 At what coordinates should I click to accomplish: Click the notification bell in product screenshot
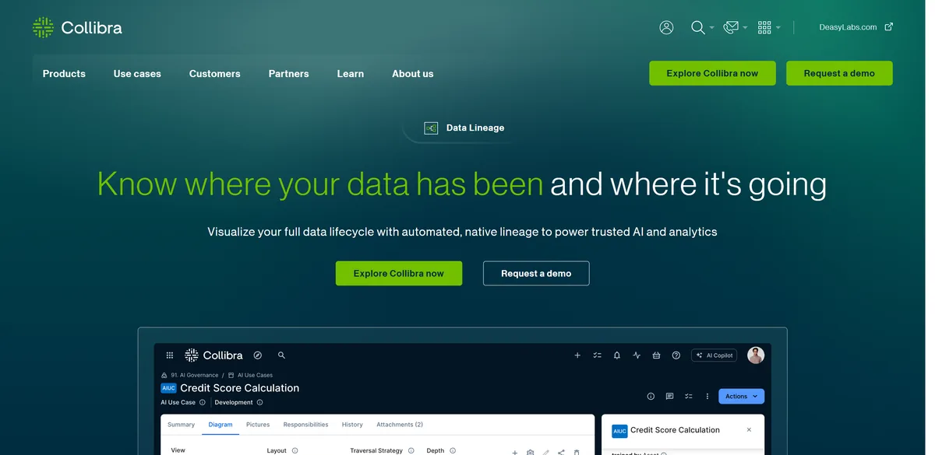click(617, 355)
